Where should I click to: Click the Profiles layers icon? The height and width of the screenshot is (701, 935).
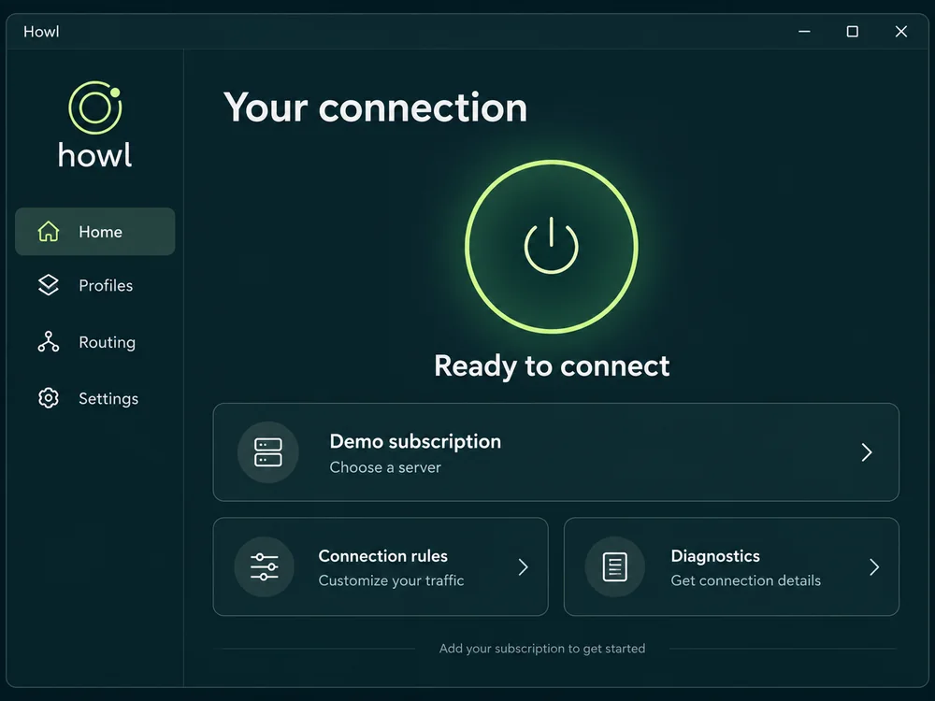pyautogui.click(x=49, y=285)
